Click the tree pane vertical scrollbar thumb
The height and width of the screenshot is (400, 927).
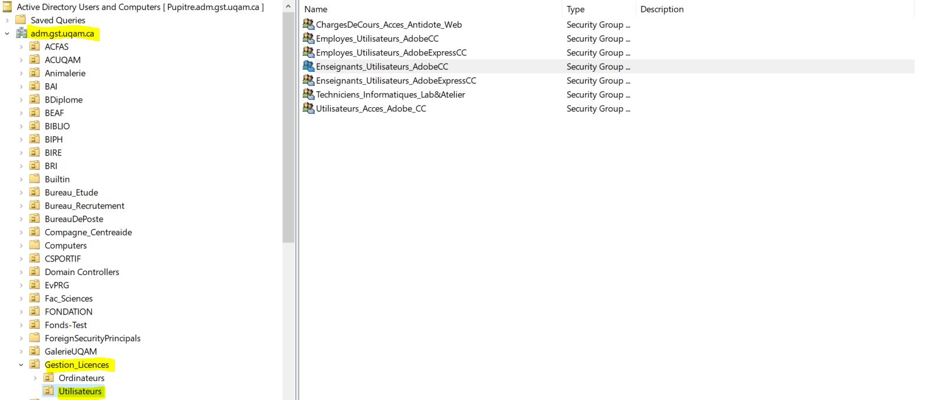[288, 127]
